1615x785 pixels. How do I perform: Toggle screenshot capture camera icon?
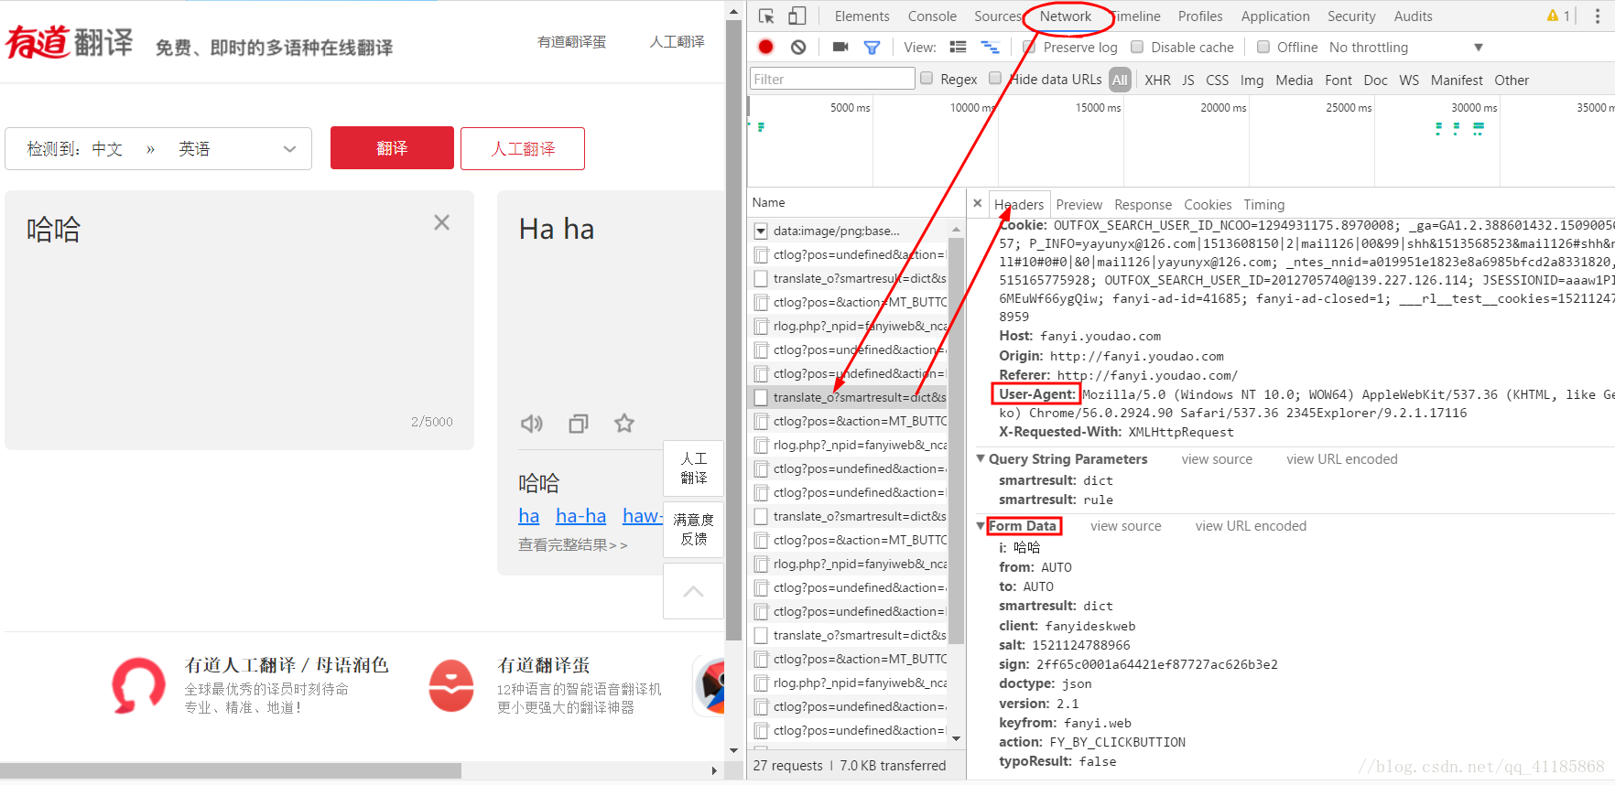coord(840,47)
